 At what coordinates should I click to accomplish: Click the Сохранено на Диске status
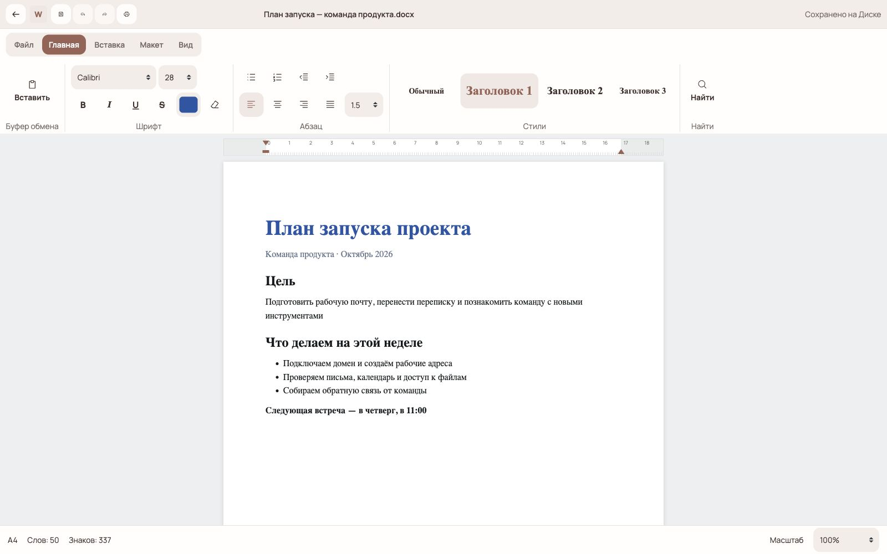tap(843, 14)
